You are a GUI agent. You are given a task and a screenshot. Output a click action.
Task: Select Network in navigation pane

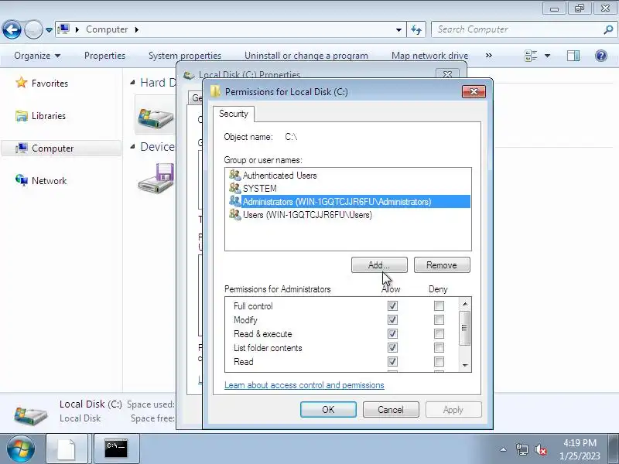pyautogui.click(x=49, y=181)
